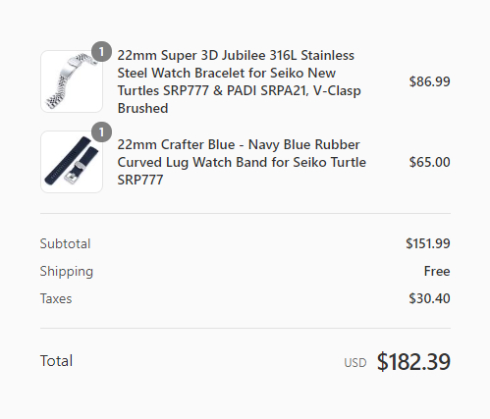Click the divider line above Subtotal
This screenshot has width=490, height=419.
[245, 213]
